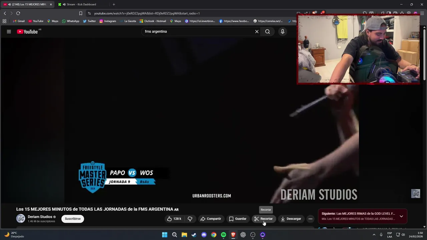Open the YouTube bookmark
The image size is (427, 240).
click(36, 21)
